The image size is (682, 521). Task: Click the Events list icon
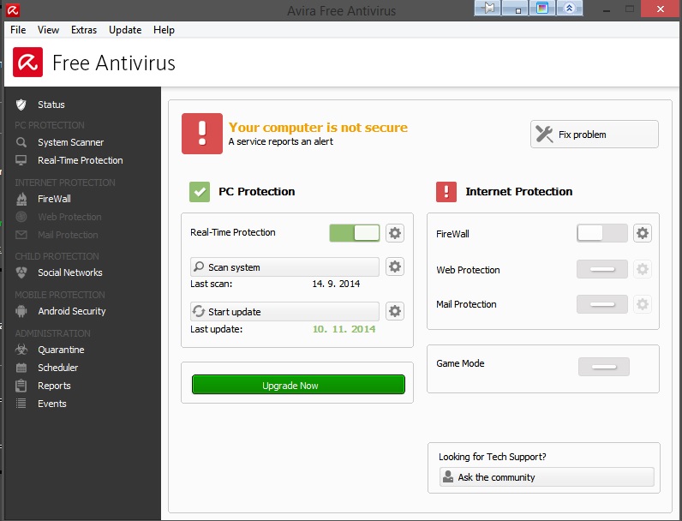click(x=21, y=404)
